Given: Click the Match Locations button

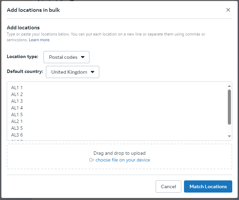Looking at the screenshot, I should click(208, 186).
